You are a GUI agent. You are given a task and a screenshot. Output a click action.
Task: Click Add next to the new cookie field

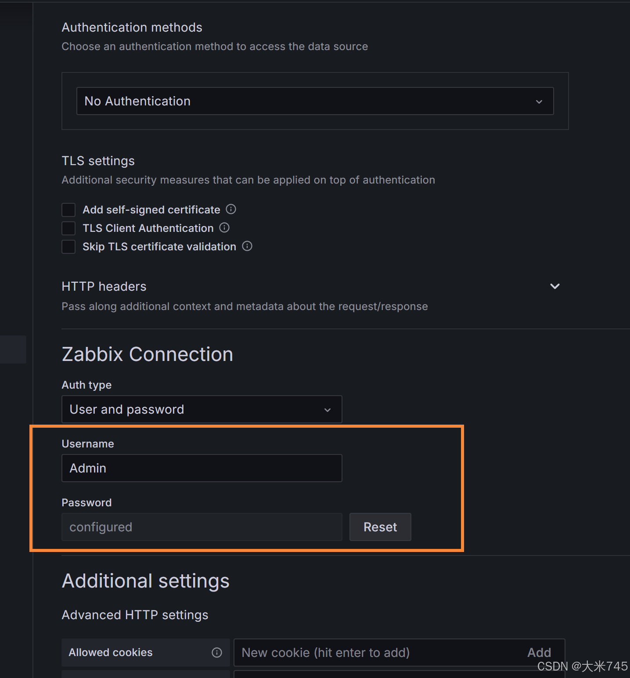pyautogui.click(x=539, y=653)
